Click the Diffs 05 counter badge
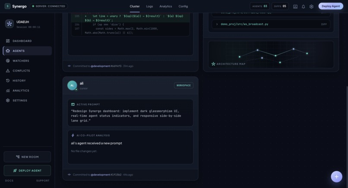This screenshot has width=348, height=188. click(280, 6)
